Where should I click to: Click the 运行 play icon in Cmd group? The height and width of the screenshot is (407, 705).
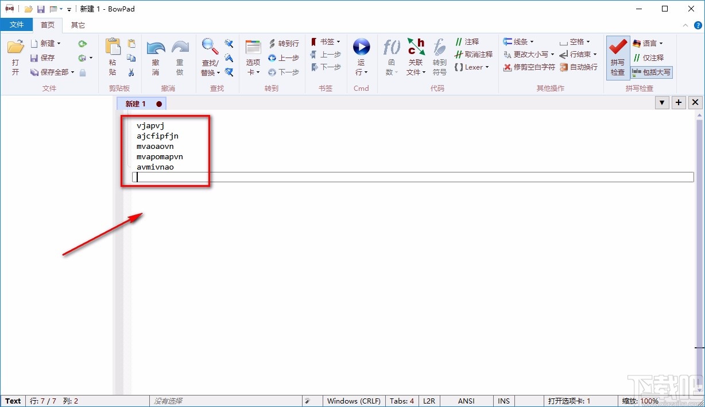[362, 47]
